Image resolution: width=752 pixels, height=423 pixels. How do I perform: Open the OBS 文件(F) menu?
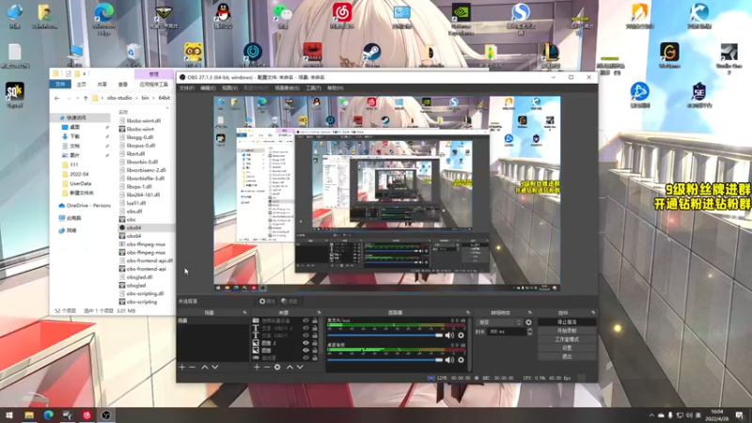pyautogui.click(x=186, y=88)
